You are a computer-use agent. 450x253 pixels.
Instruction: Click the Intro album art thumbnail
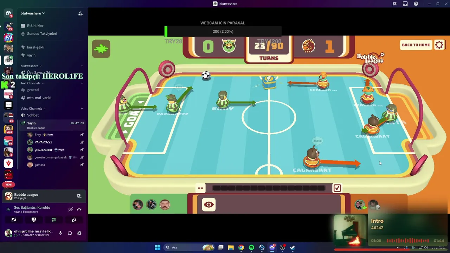coord(350,230)
